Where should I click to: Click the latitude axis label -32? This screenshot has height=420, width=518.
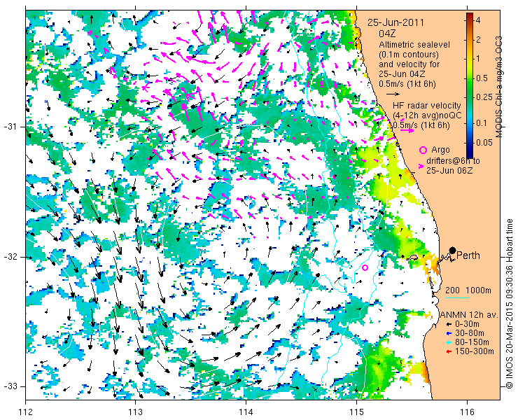point(10,257)
